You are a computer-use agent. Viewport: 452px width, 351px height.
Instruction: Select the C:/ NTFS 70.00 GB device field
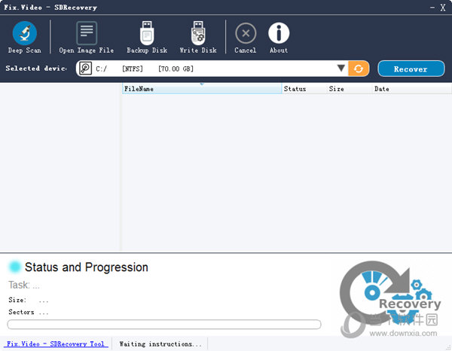[x=212, y=69]
